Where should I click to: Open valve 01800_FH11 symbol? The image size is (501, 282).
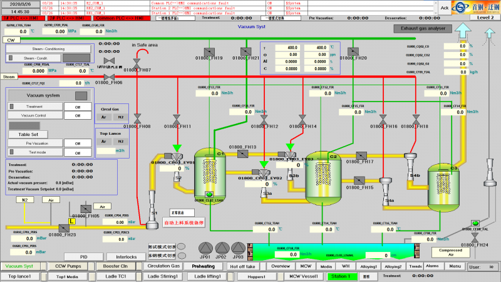[x=177, y=118]
